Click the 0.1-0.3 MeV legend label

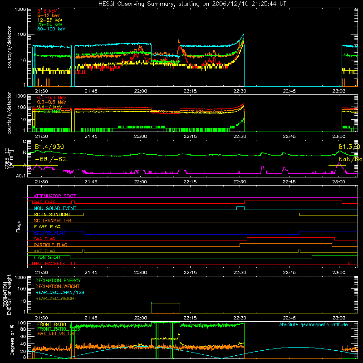pyautogui.click(x=52, y=98)
